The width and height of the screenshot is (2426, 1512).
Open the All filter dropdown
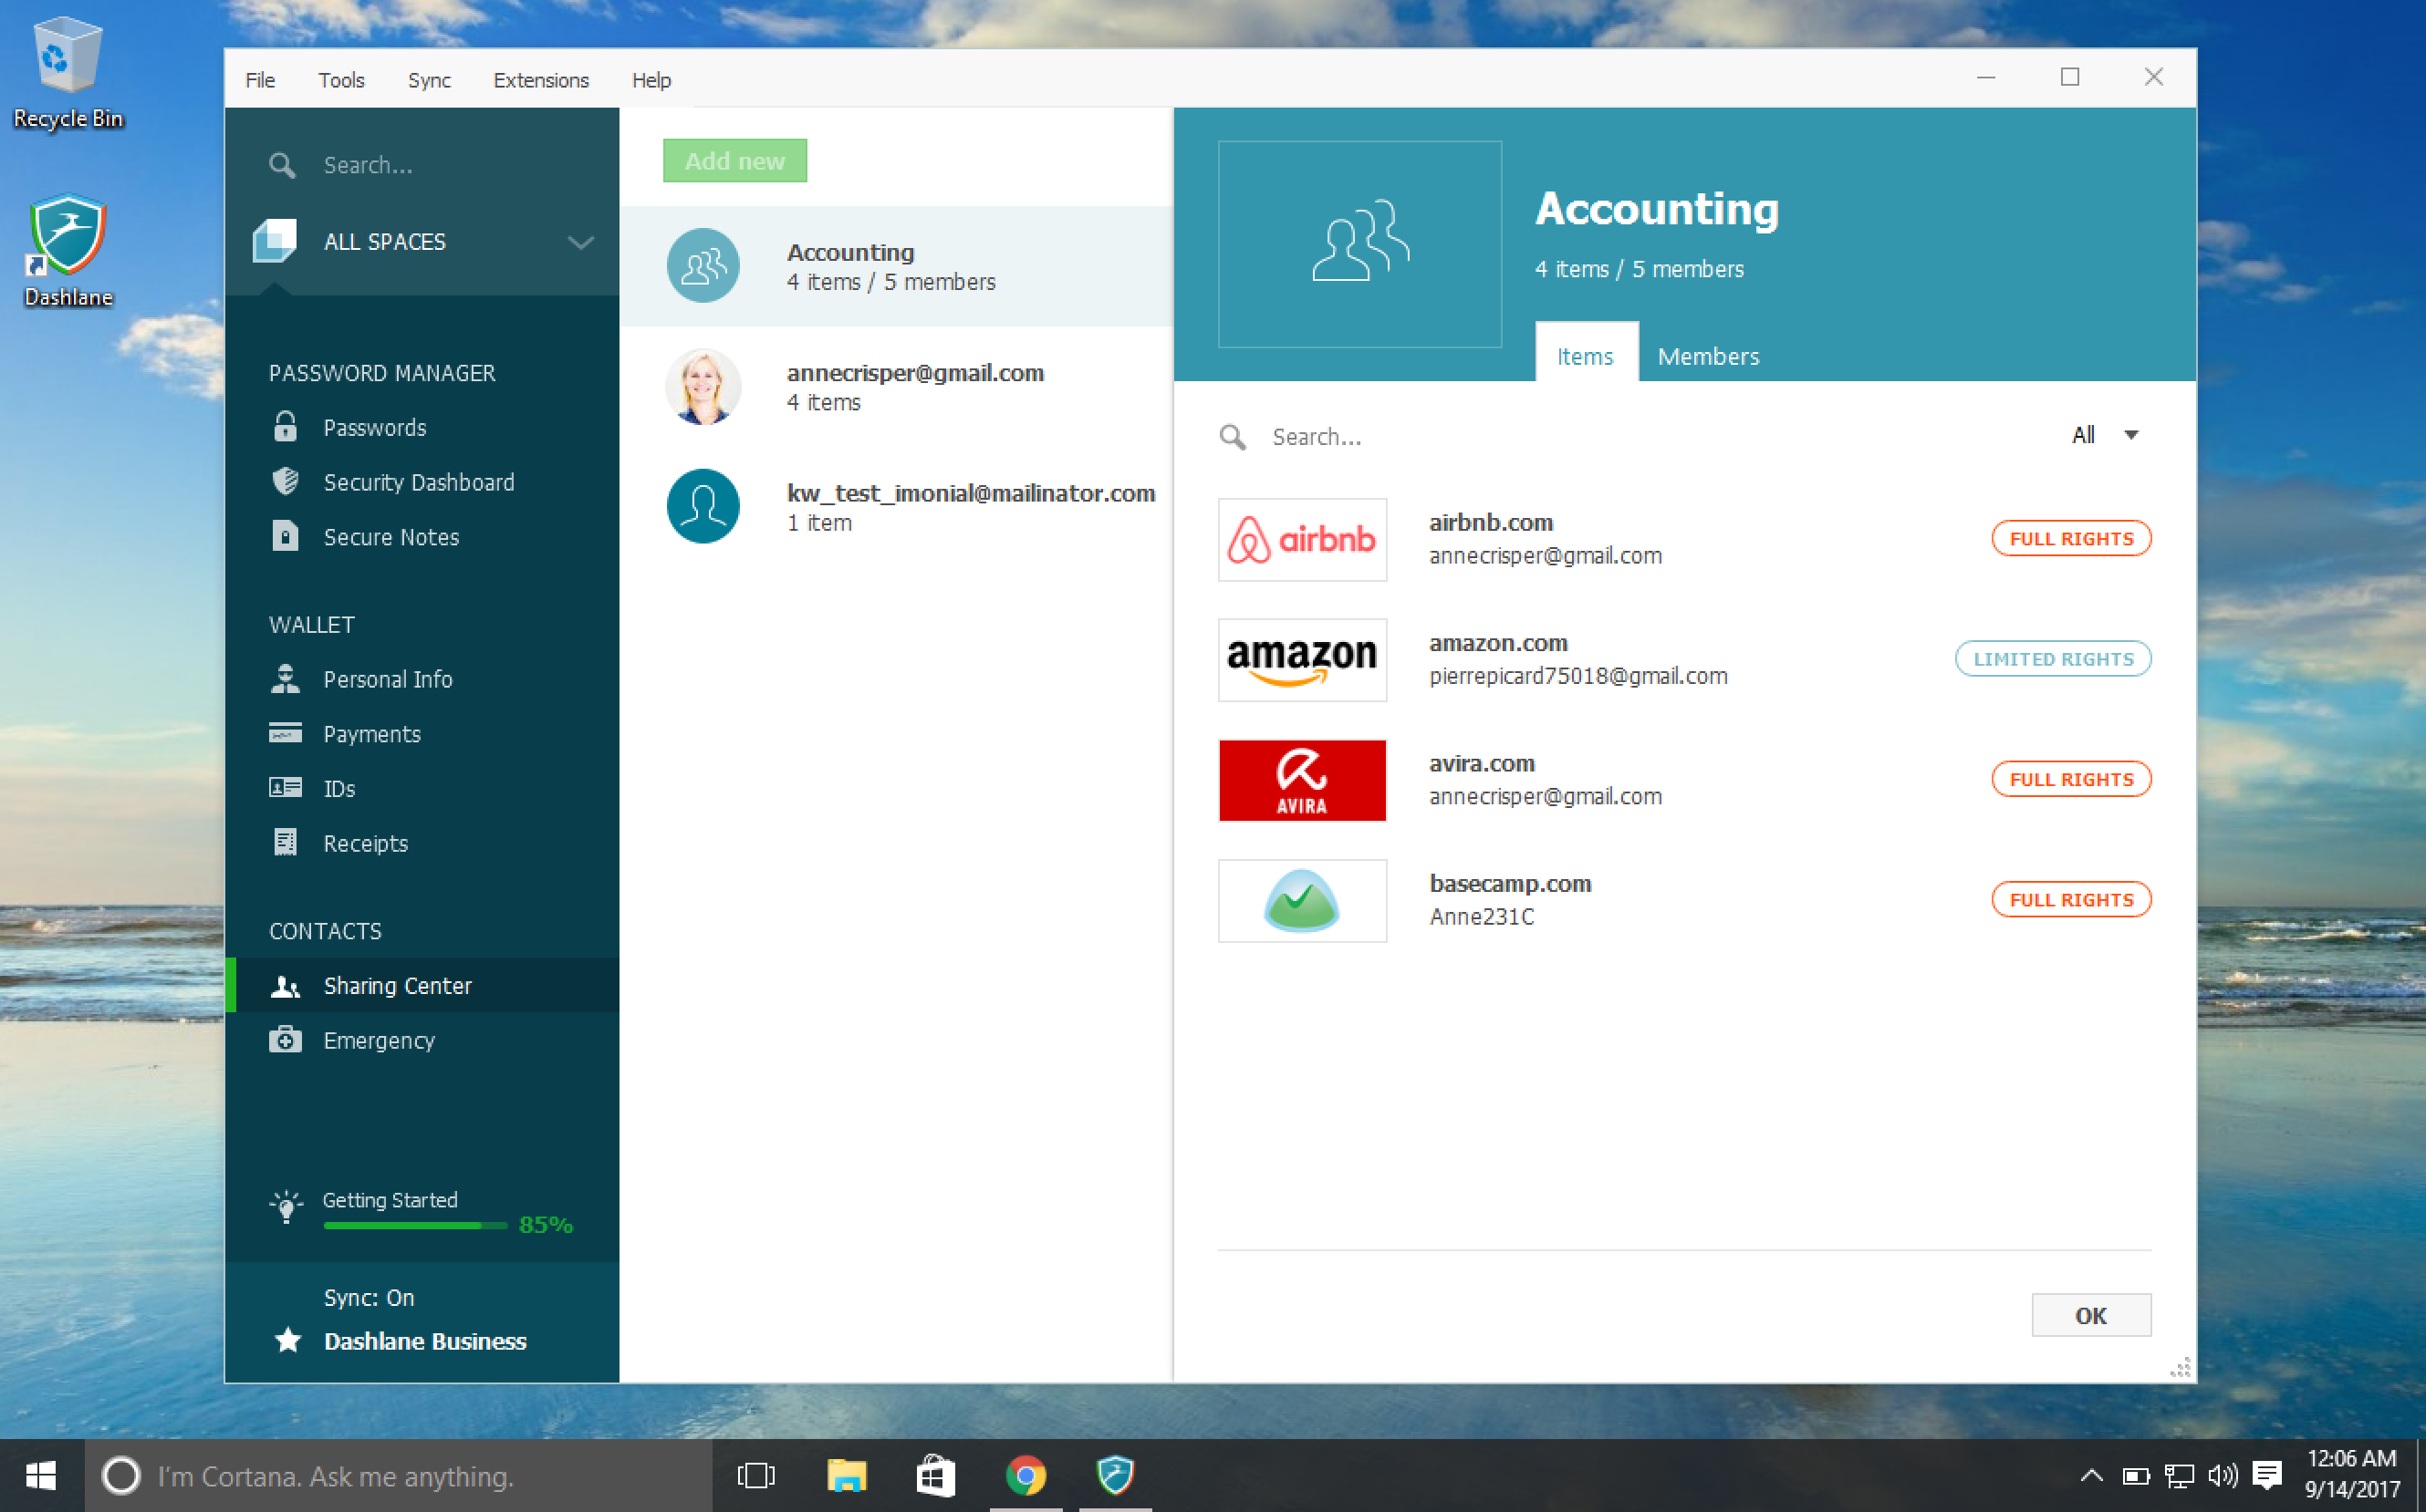(2105, 435)
